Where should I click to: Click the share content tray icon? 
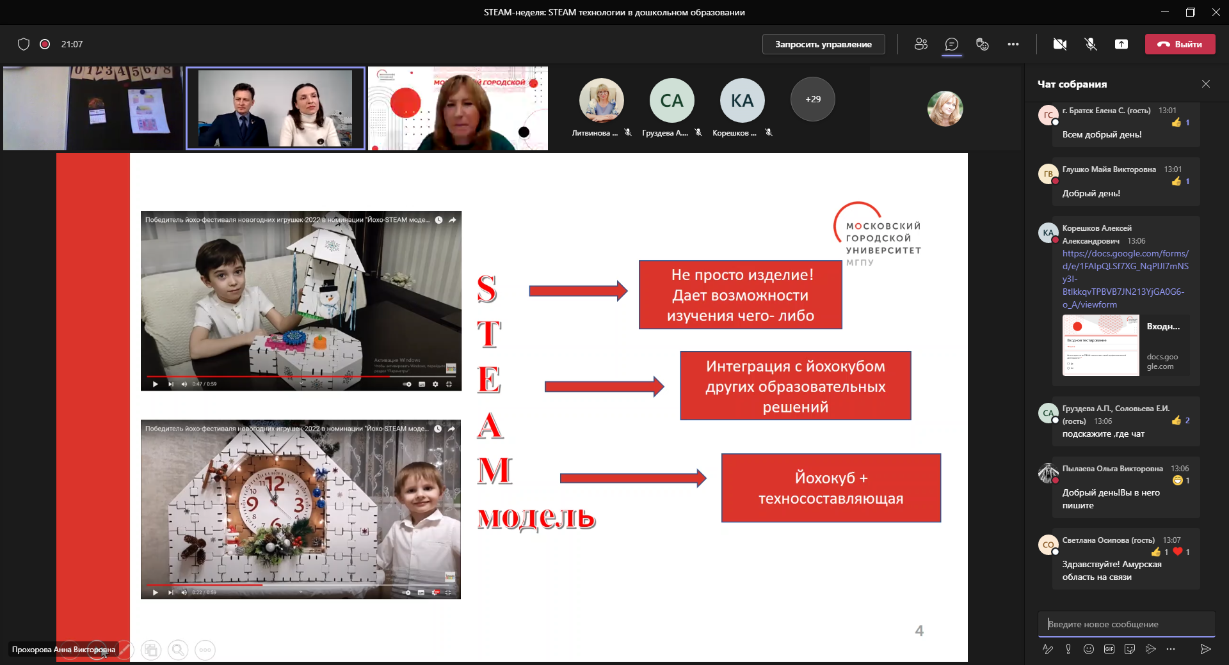click(1121, 44)
